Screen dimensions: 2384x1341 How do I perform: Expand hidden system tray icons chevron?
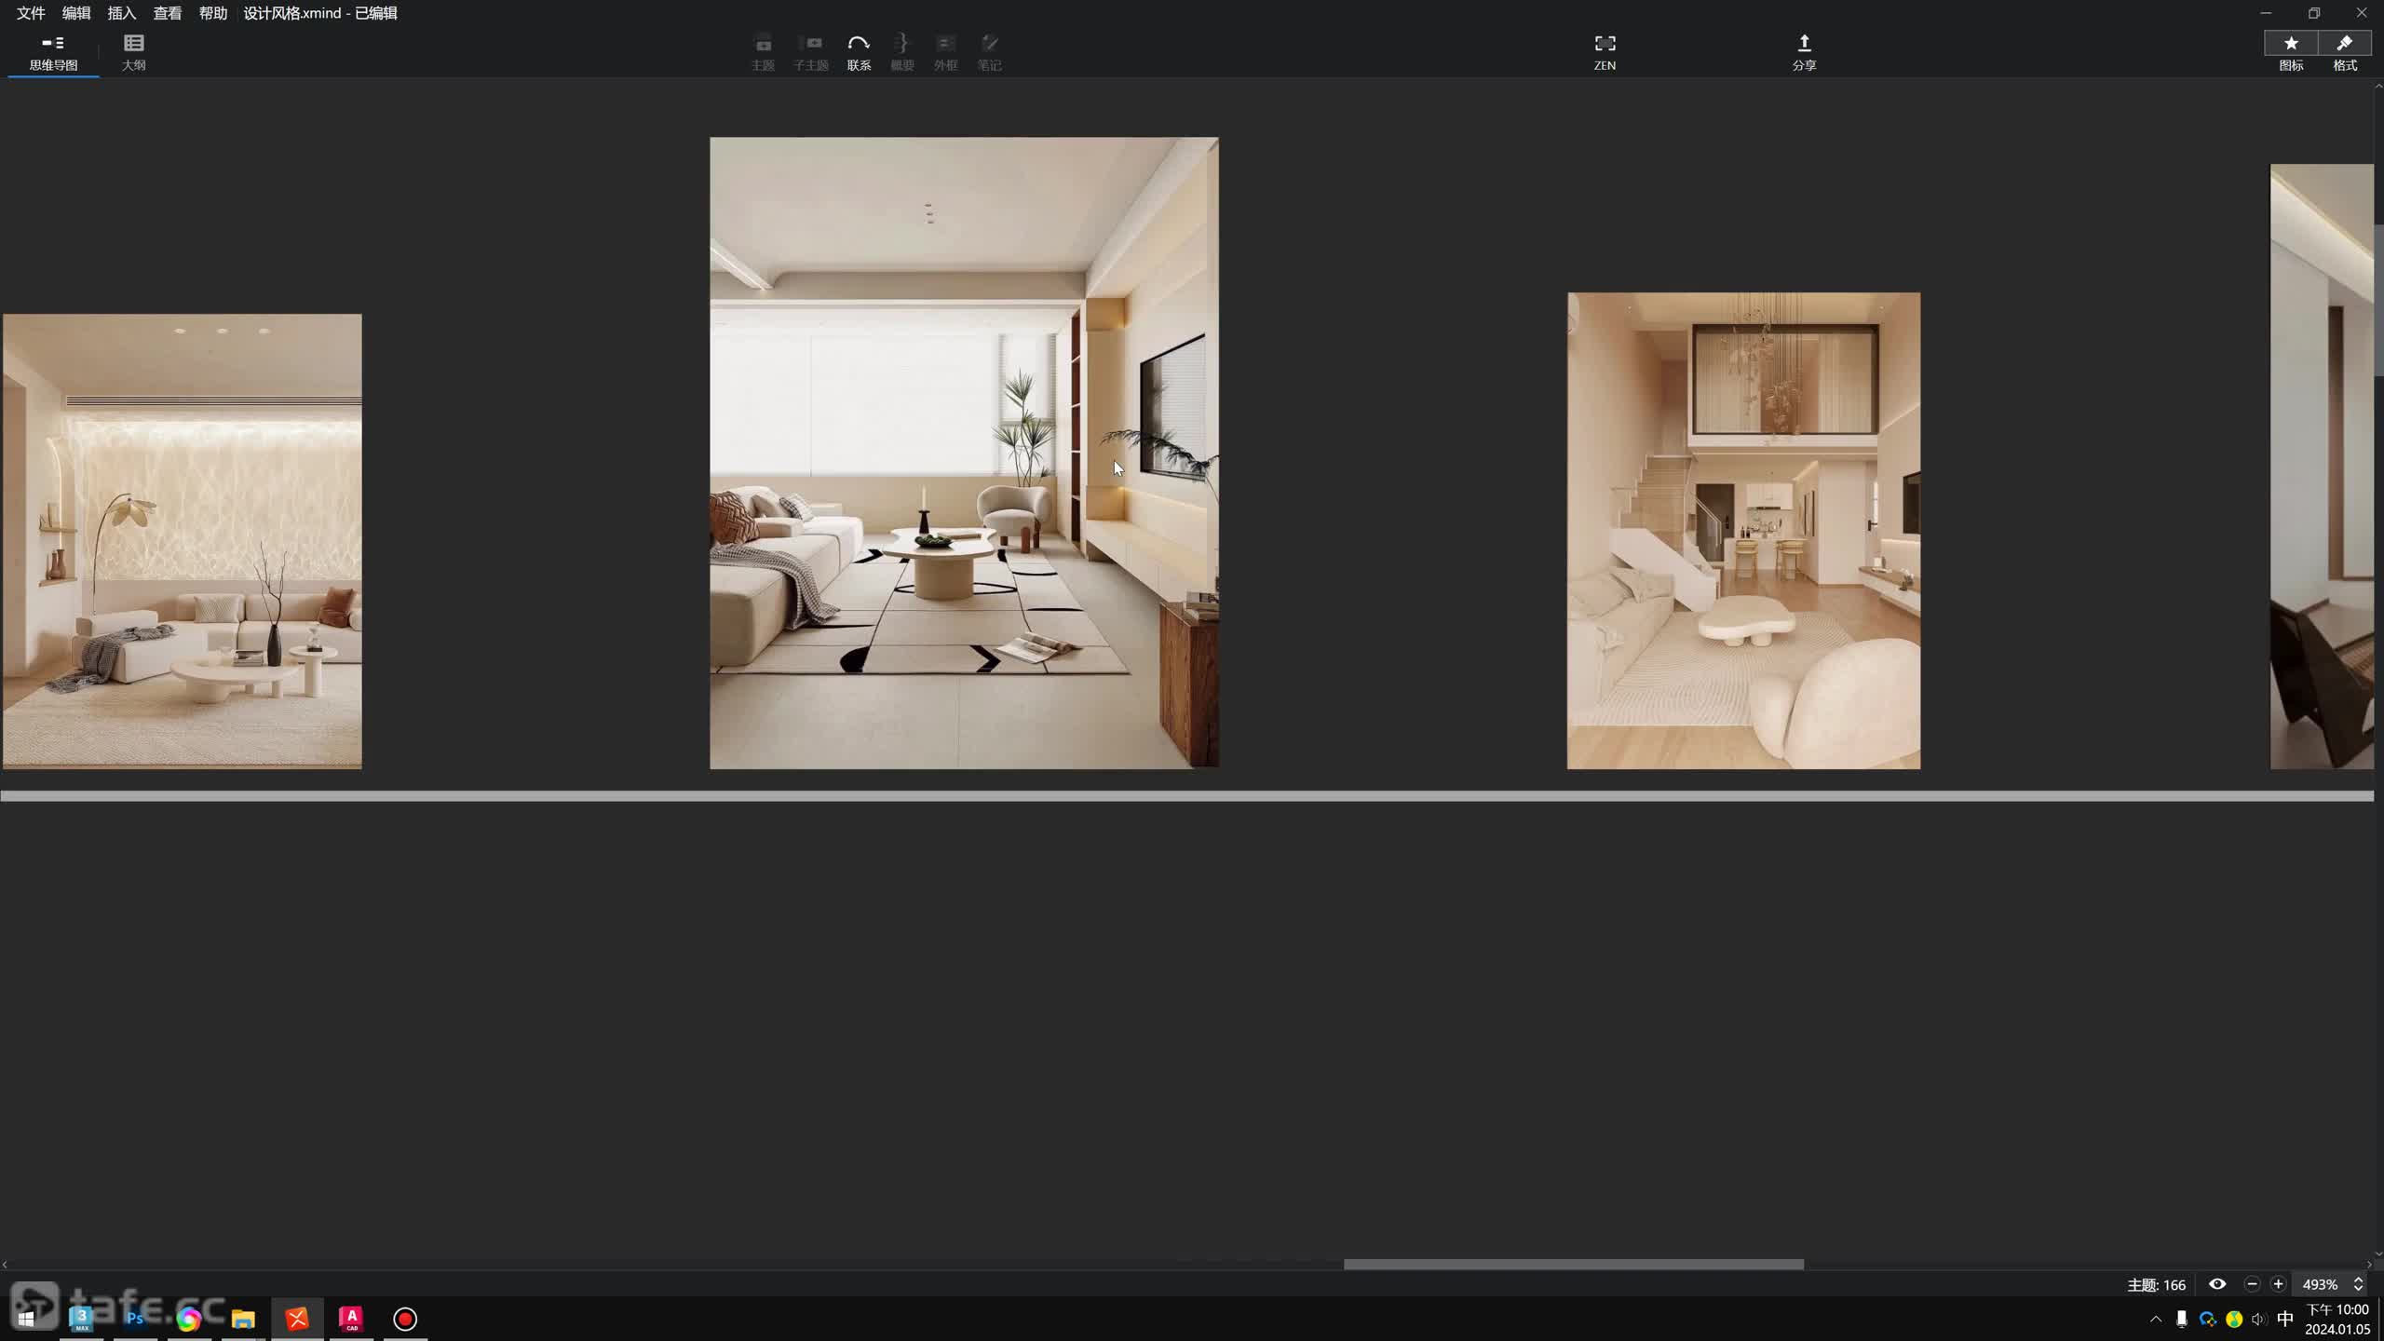tap(2155, 1319)
